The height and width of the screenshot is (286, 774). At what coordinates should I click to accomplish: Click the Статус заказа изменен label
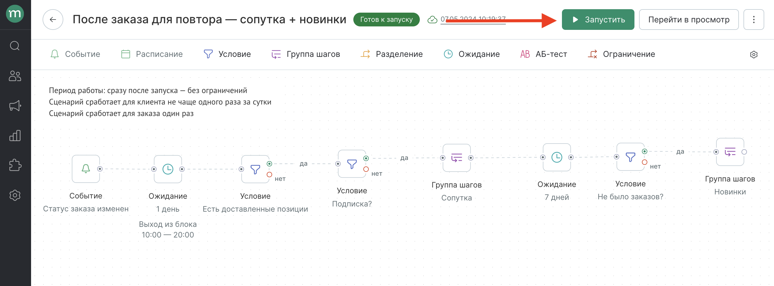pos(86,209)
